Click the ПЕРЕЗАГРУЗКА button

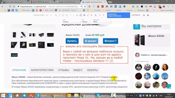coord(39,15)
